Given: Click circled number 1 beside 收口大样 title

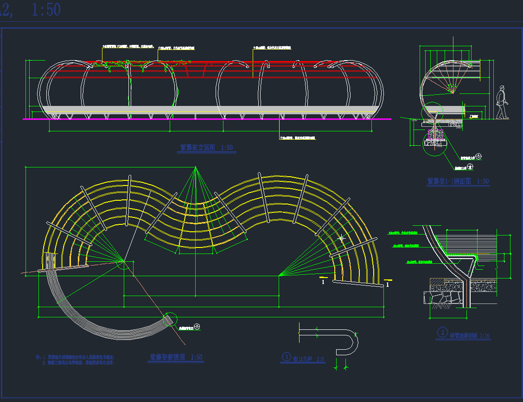Looking at the screenshot, I should (286, 357).
